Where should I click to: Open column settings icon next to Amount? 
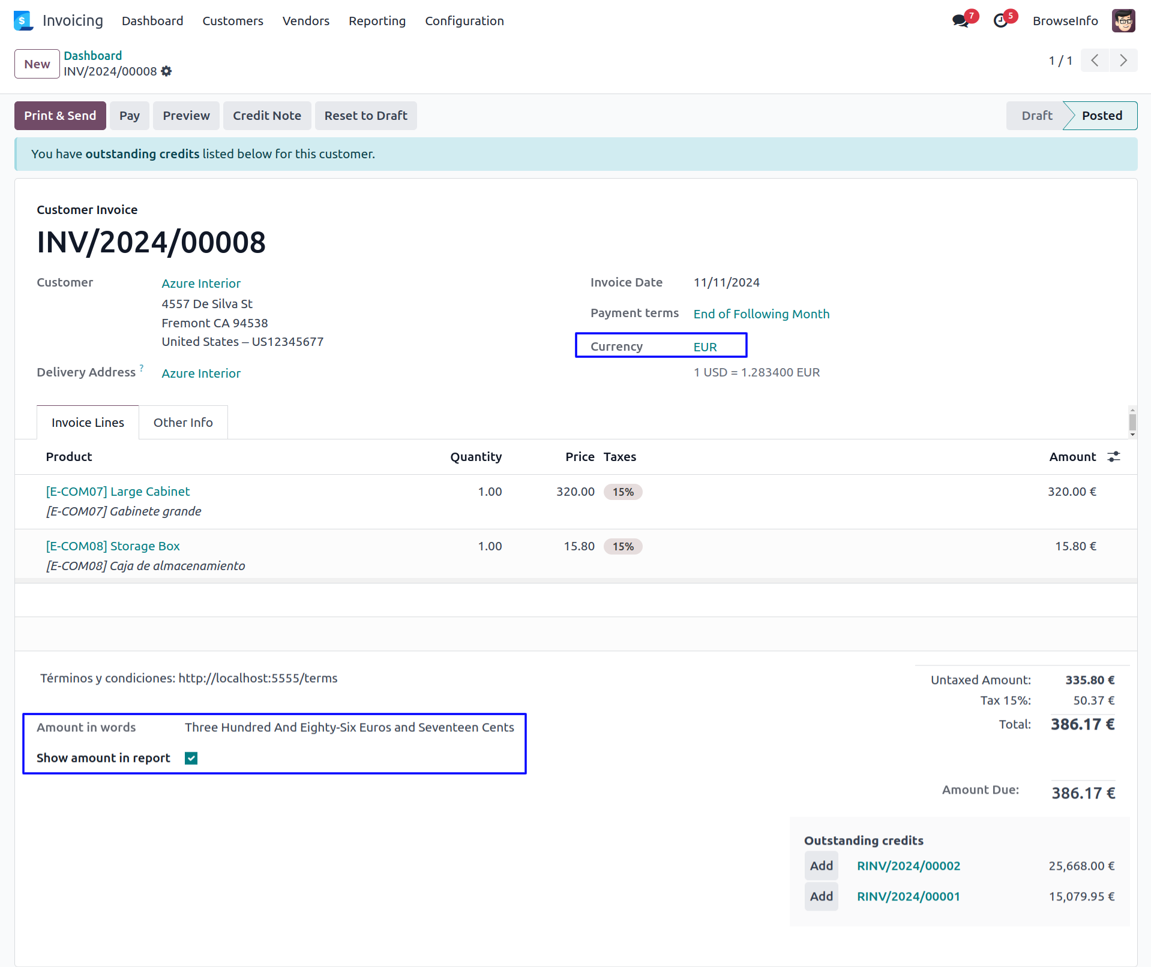1114,457
